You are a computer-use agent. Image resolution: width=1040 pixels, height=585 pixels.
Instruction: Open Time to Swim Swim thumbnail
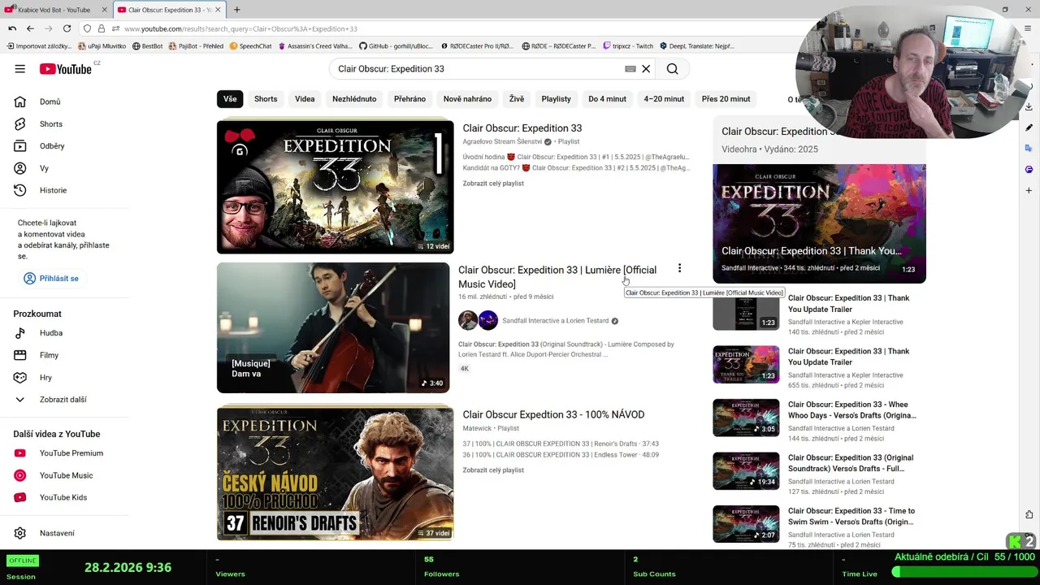pyautogui.click(x=746, y=524)
